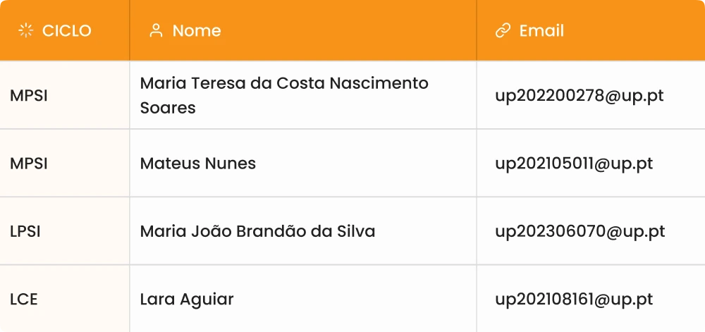Viewport: 705px width, 332px height.
Task: Select the Email column header label
Action: pos(541,30)
